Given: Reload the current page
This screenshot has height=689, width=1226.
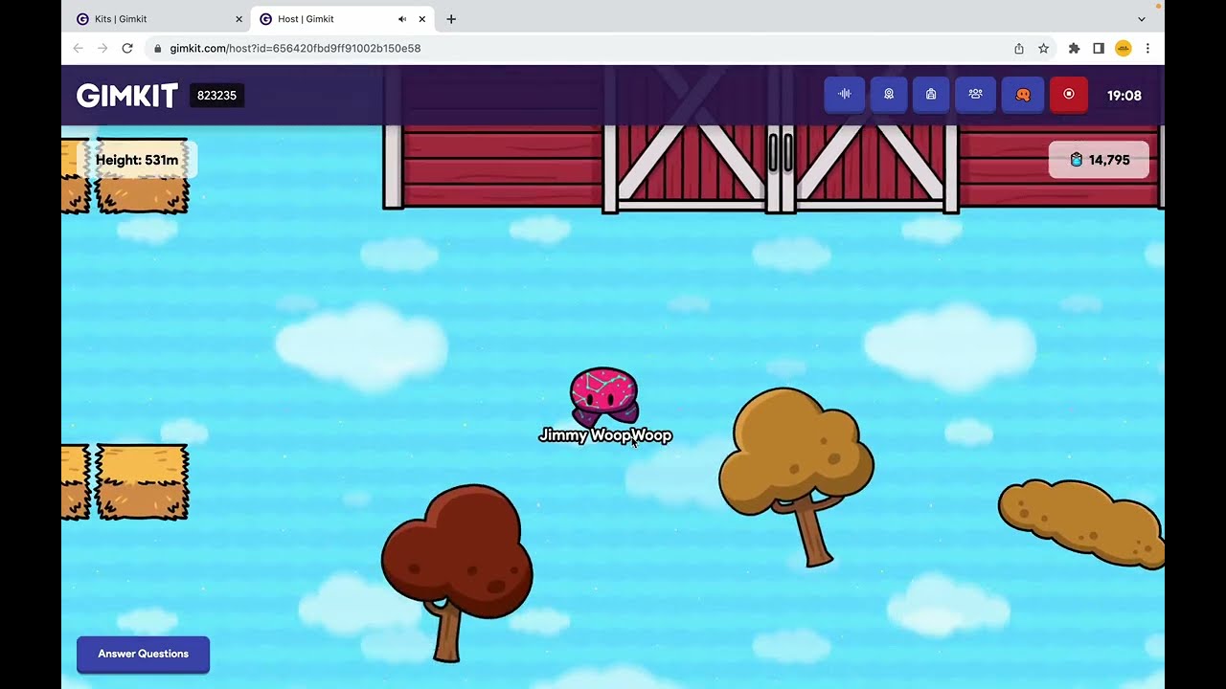Looking at the screenshot, I should pyautogui.click(x=127, y=48).
